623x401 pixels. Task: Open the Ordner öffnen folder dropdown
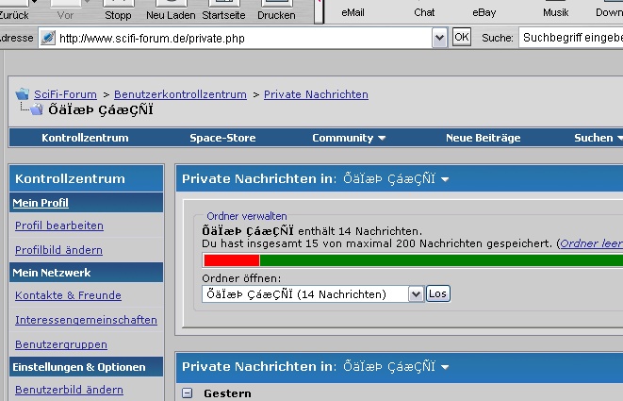pos(416,294)
